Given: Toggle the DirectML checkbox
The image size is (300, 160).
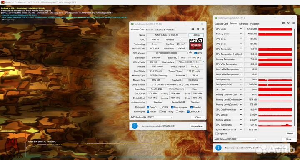Looking at the screenshot, I should pos(192,107).
